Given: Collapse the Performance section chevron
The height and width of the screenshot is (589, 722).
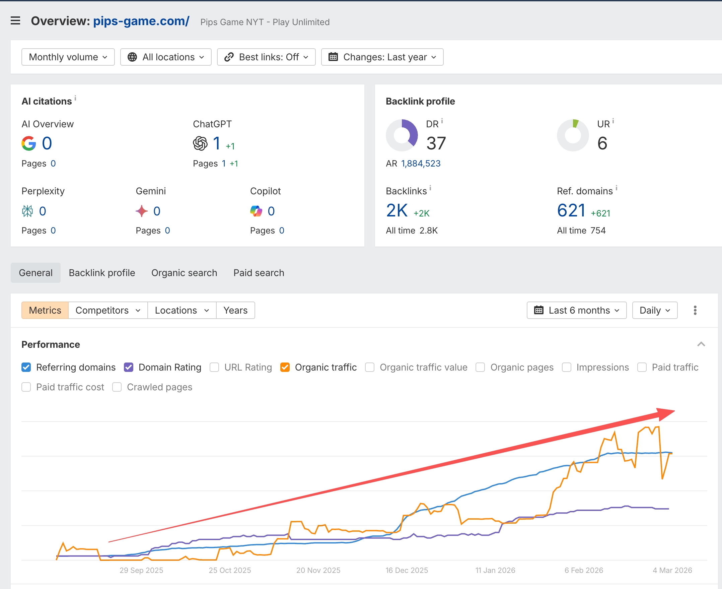Looking at the screenshot, I should coord(701,344).
